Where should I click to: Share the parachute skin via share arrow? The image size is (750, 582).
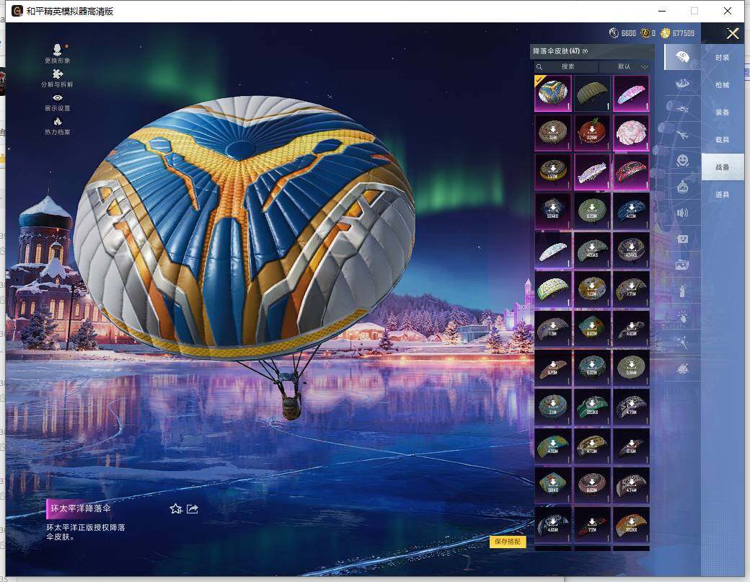click(x=193, y=509)
